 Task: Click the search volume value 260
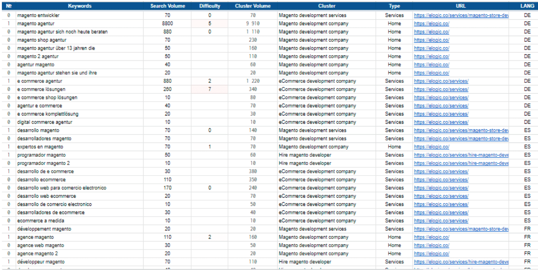coord(168,89)
